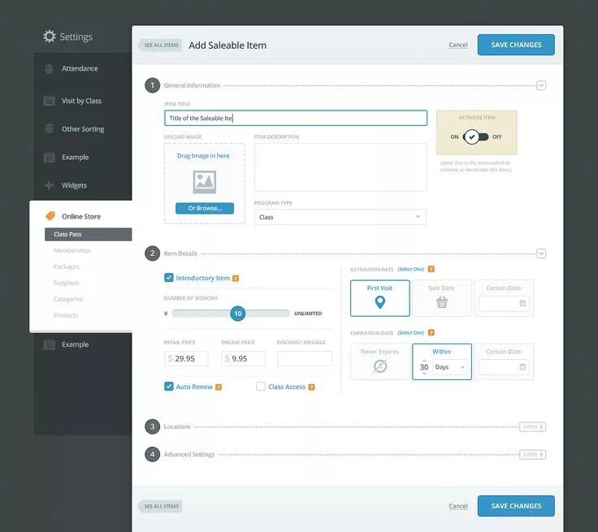Image resolution: width=598 pixels, height=532 pixels.
Task: Click the Attendance sidebar icon
Action: point(49,69)
